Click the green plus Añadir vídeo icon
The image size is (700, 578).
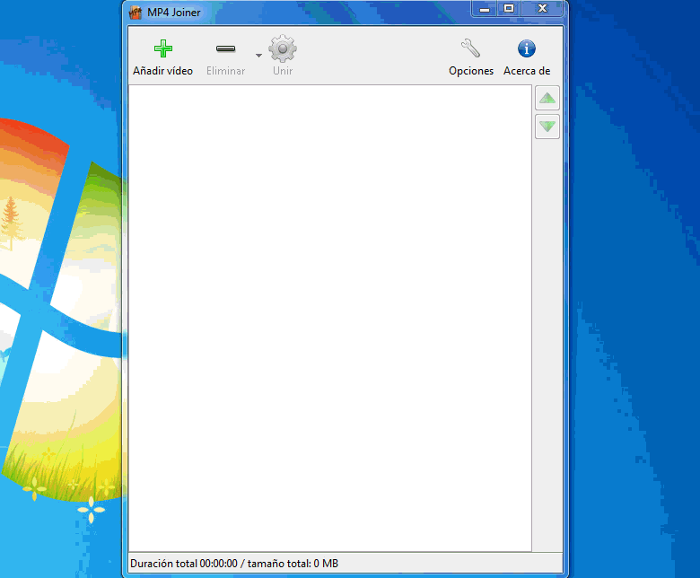163,48
